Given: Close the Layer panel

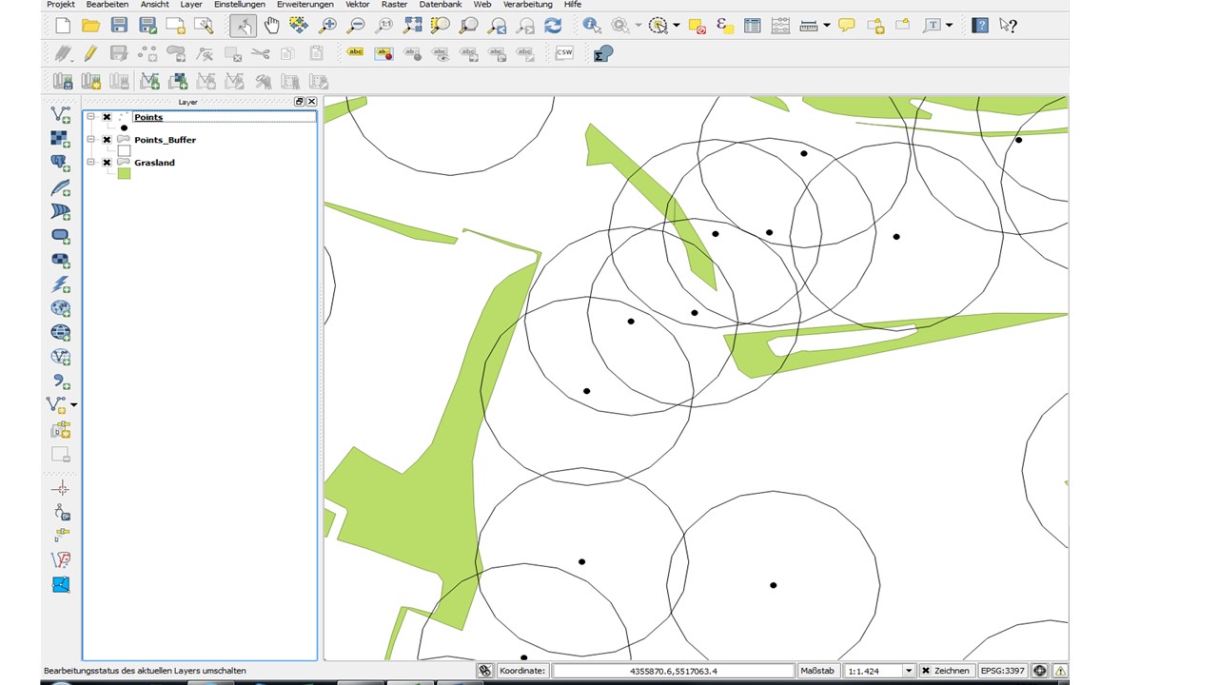Looking at the screenshot, I should [311, 102].
